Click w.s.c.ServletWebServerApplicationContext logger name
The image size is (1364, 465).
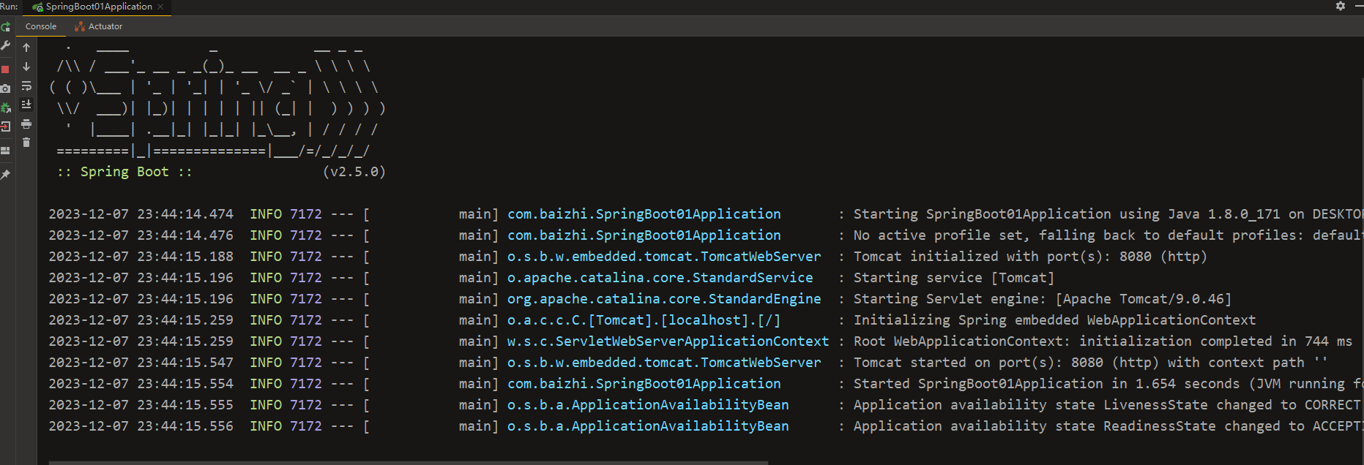[x=668, y=341]
